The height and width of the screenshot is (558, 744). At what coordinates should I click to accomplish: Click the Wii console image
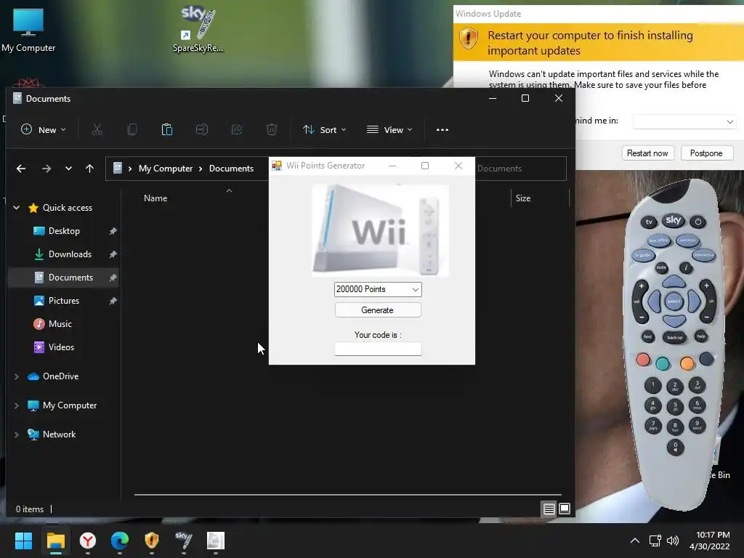[380, 230]
